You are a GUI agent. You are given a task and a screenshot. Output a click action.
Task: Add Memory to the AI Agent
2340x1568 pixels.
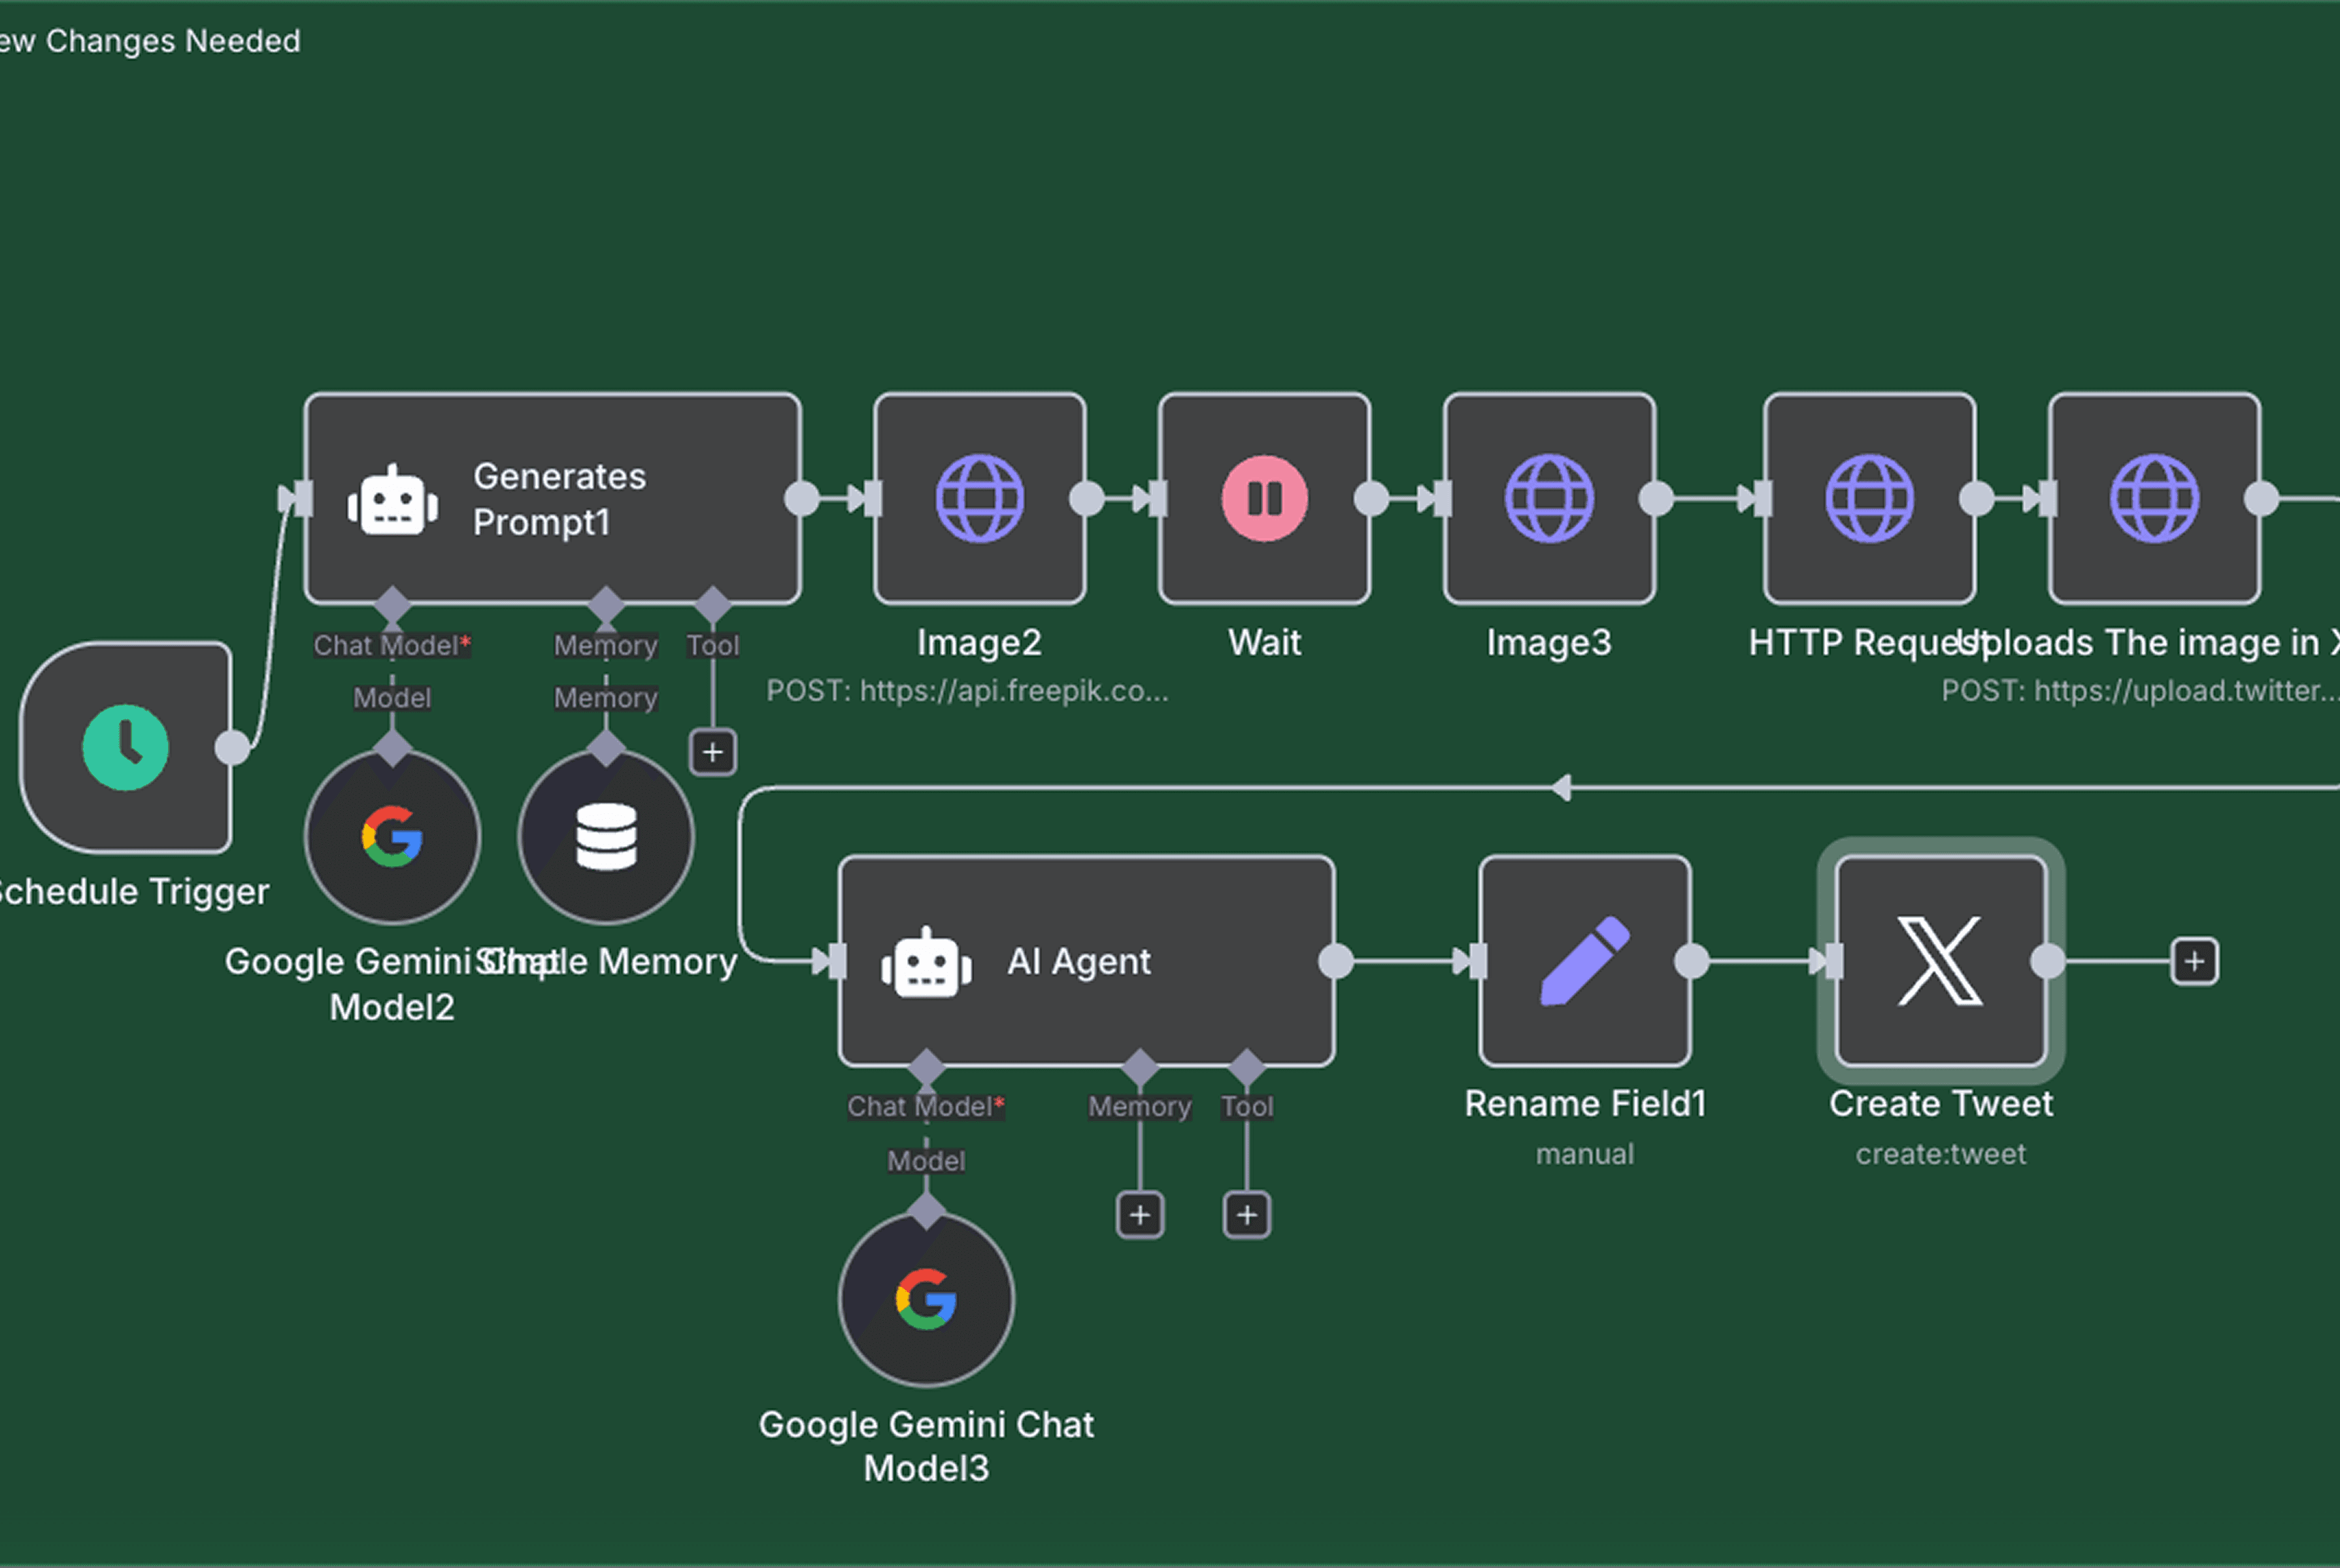pos(1139,1215)
